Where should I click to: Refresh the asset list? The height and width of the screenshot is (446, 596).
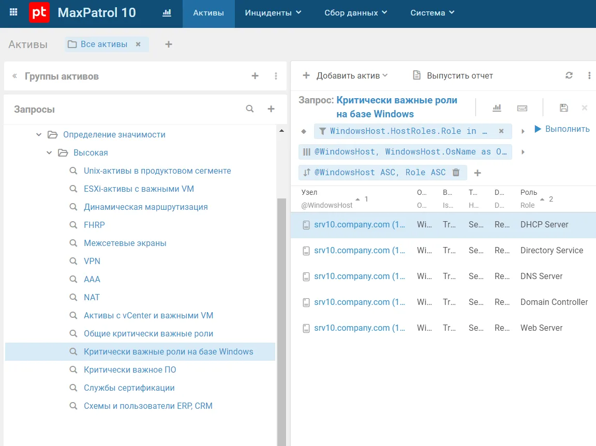pos(569,75)
